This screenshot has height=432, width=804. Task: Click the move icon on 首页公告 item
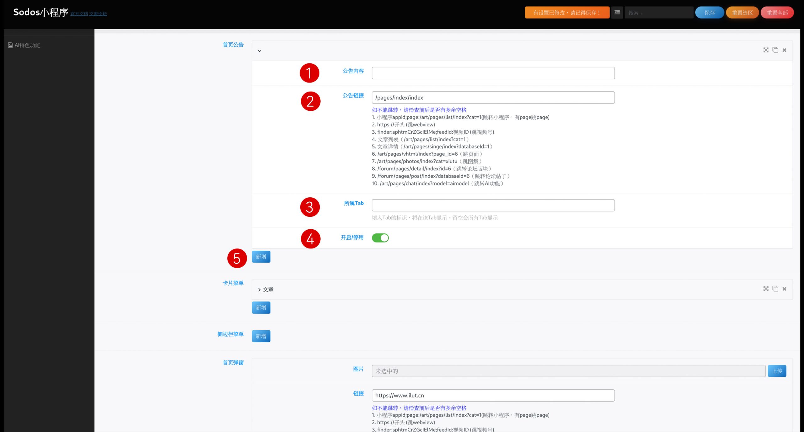766,50
